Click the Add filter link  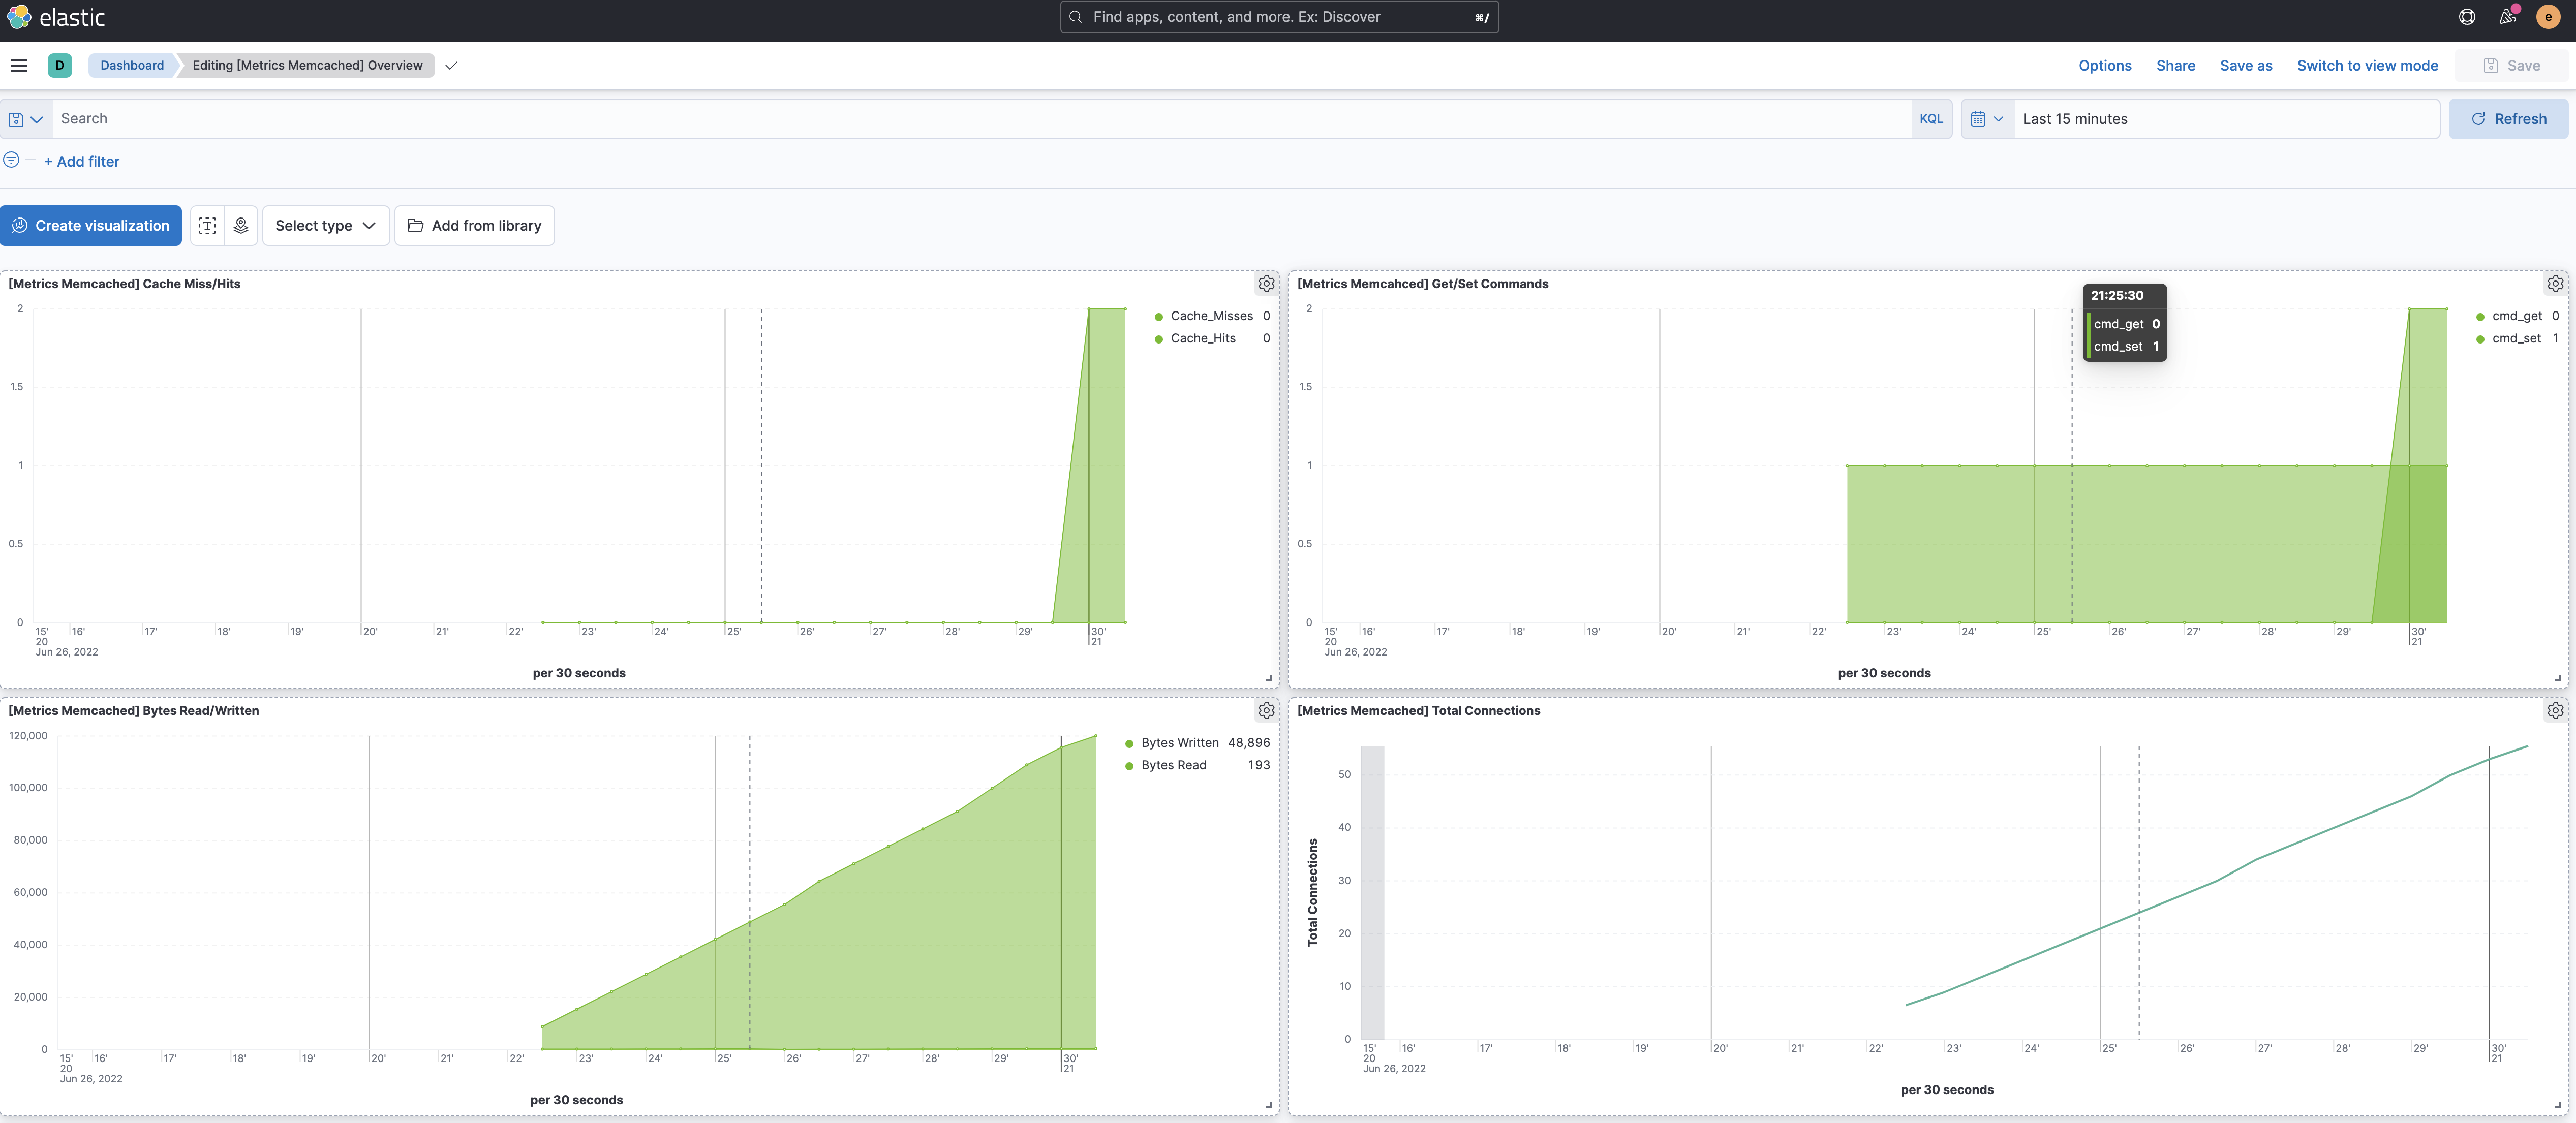click(82, 161)
